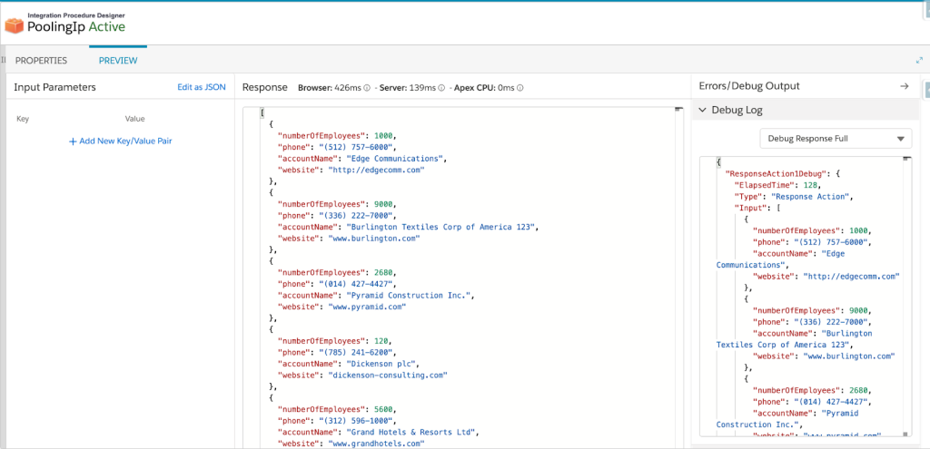Click "dickenson-consulting.com" in the Response panel
This screenshot has width=930, height=449.
pos(388,375)
